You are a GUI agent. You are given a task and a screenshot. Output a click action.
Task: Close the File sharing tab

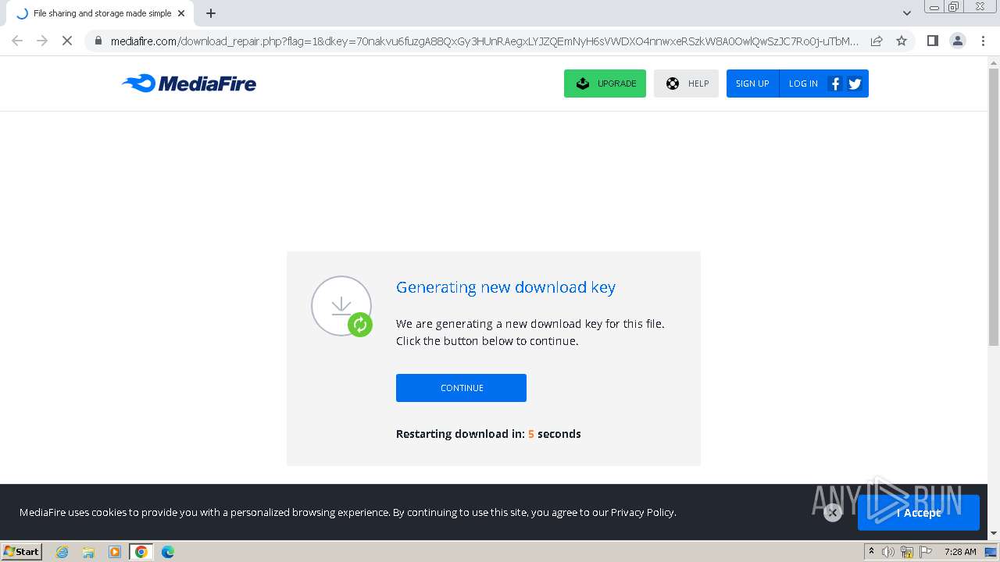181,13
